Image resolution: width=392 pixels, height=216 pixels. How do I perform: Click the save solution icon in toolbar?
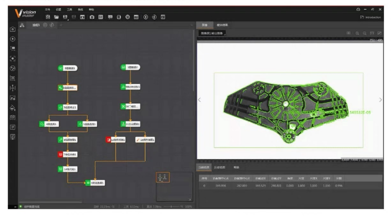pos(47,17)
